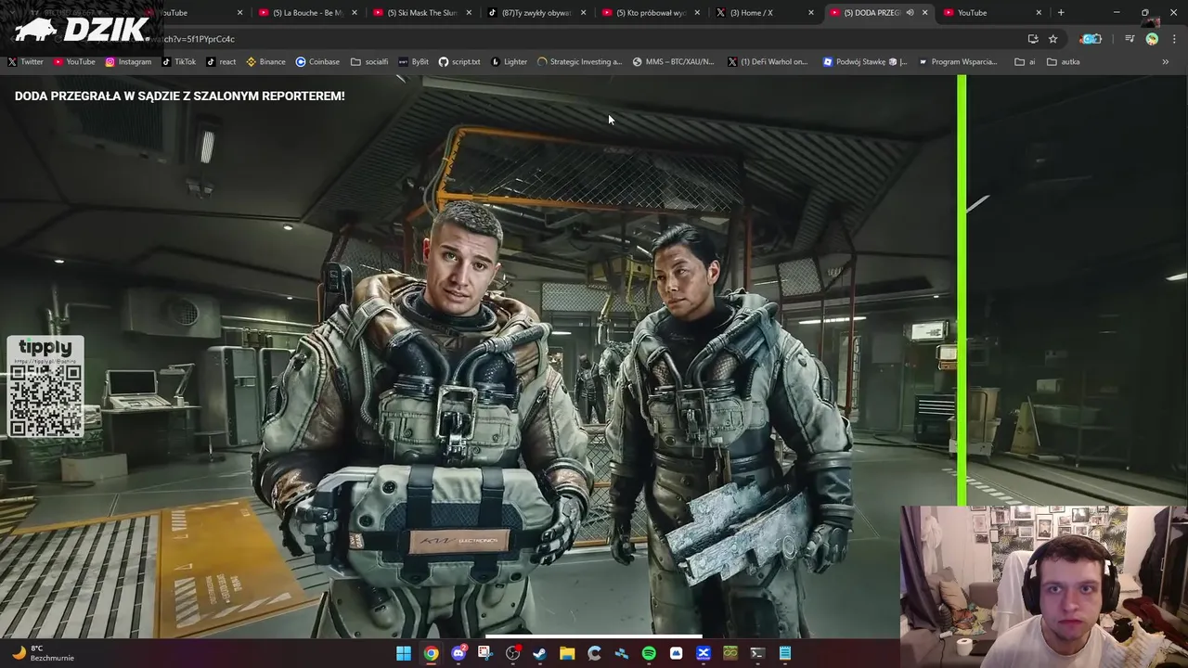
Task: Expand the autka bookmarks folder
Action: pos(1063,62)
